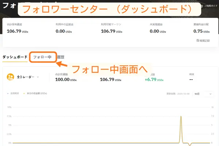Viewport: 219px width, 146px height.
Task: Click the chevron next to 全トレーダー
Action: click(x=38, y=77)
